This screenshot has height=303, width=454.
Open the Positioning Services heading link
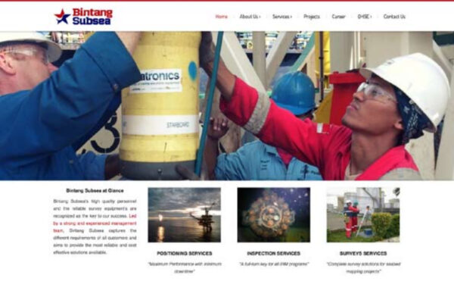(185, 254)
